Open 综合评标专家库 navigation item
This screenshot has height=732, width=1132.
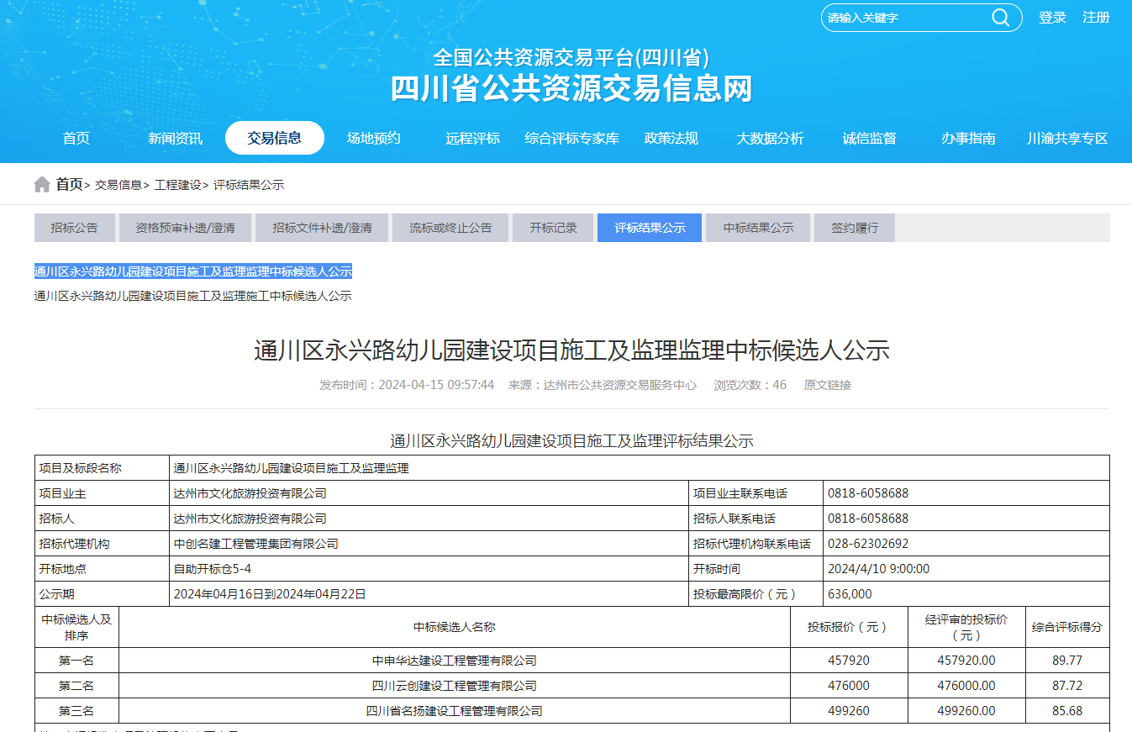click(x=571, y=139)
